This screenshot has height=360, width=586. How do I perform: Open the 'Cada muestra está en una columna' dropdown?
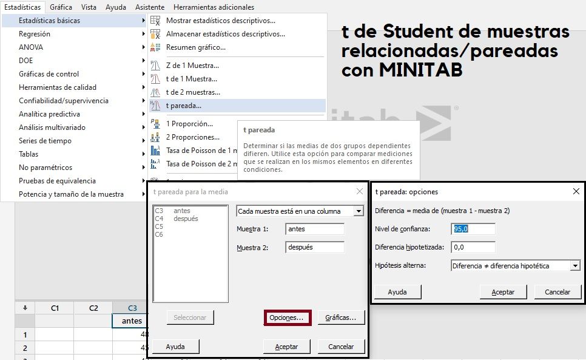click(x=359, y=211)
